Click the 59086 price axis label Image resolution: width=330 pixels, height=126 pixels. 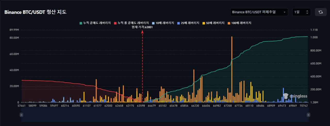pyautogui.click(x=43, y=106)
